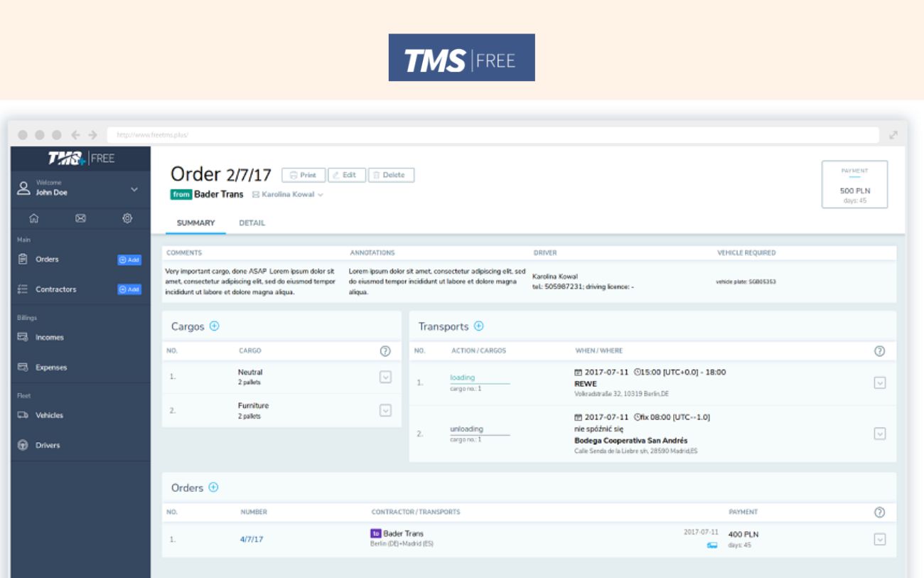
Task: Expand the REWE loading transport row
Action: pos(879,382)
